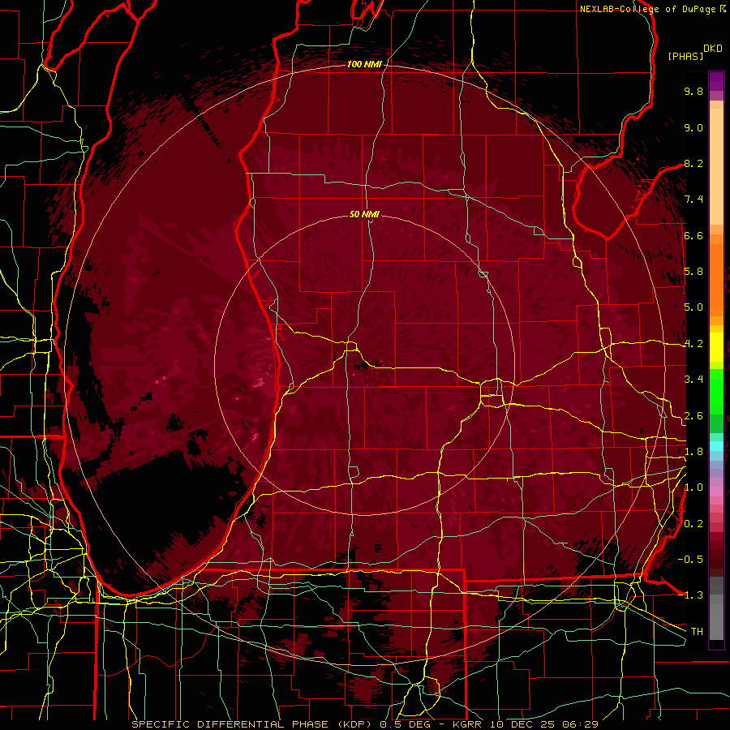
Task: Click the 50 NMI range ring label
Action: (x=364, y=214)
